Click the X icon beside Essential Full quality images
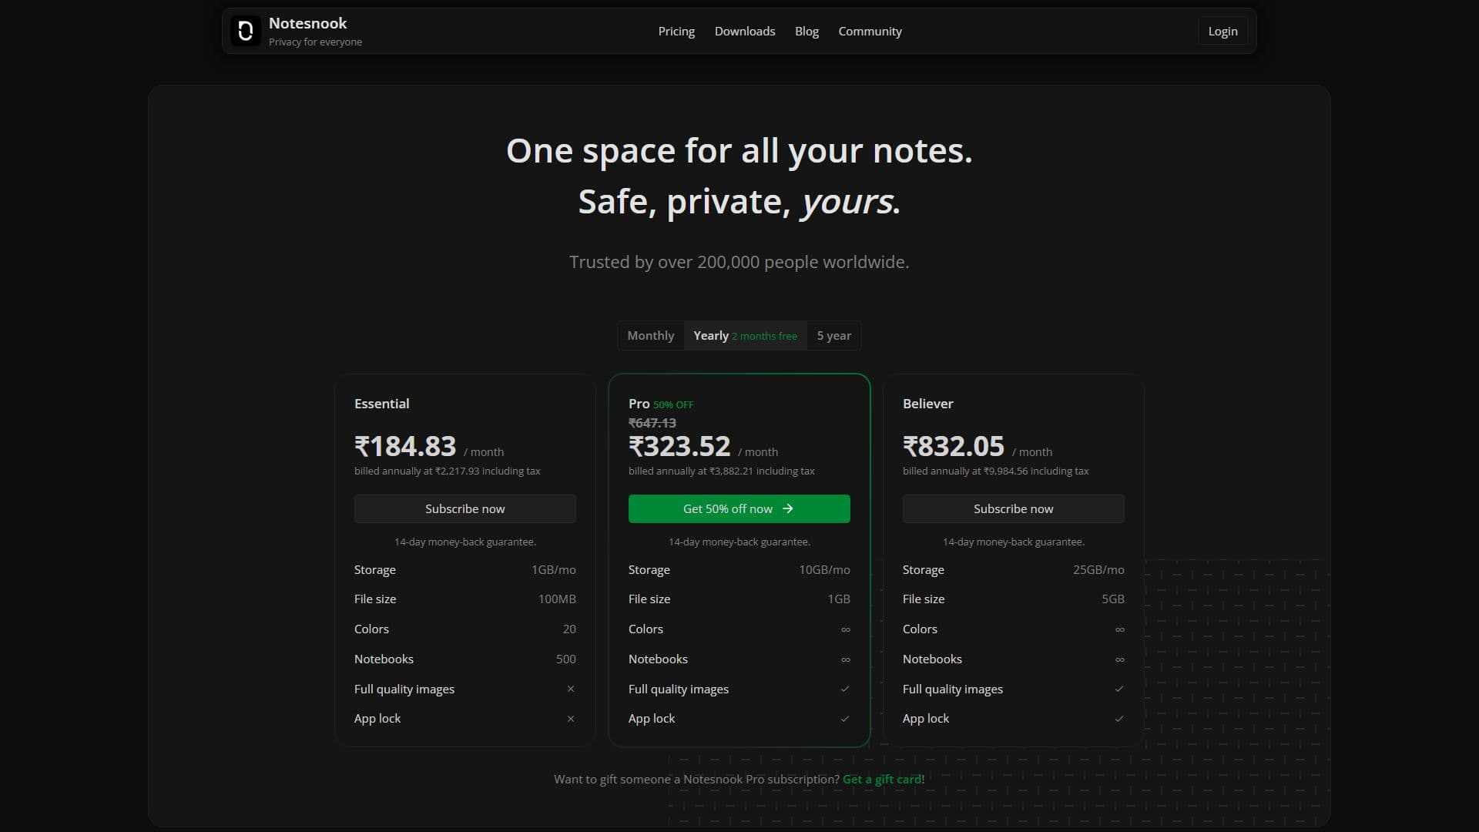 pos(571,689)
